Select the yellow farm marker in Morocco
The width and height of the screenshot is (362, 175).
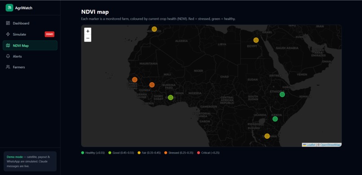coord(154,29)
